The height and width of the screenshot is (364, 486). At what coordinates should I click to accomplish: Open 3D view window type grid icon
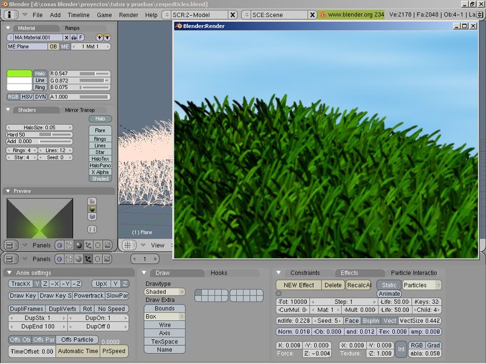[x=129, y=245]
